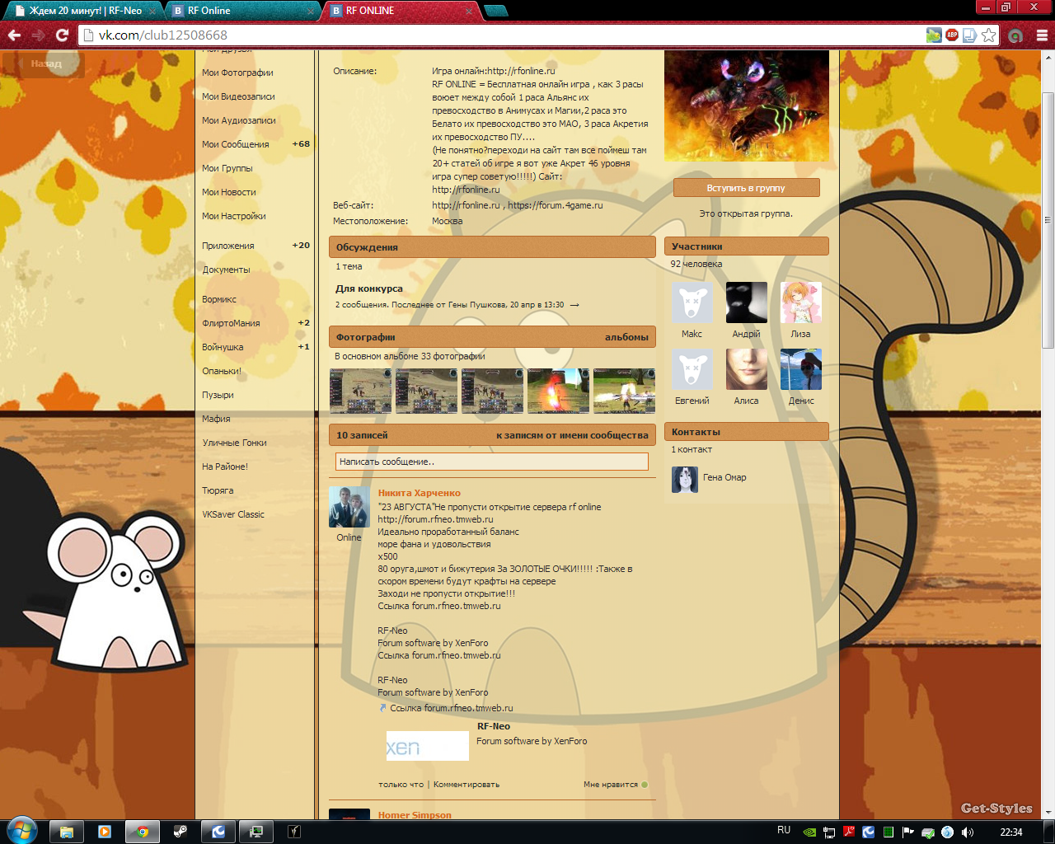Click the 'Назад' back button at top left
This screenshot has width=1055, height=844.
tap(43, 63)
